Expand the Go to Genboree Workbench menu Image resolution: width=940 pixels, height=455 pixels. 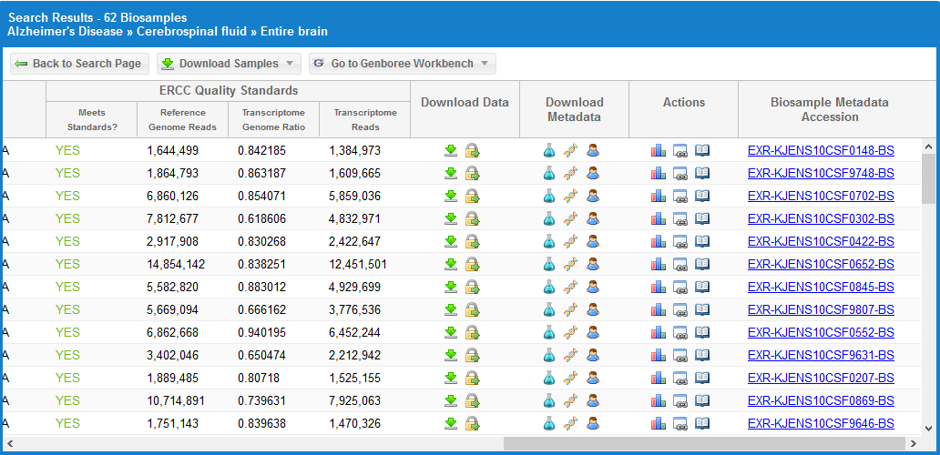(403, 64)
